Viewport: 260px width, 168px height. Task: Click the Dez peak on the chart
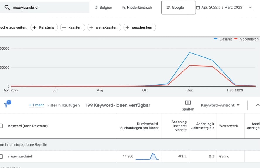click(x=190, y=52)
